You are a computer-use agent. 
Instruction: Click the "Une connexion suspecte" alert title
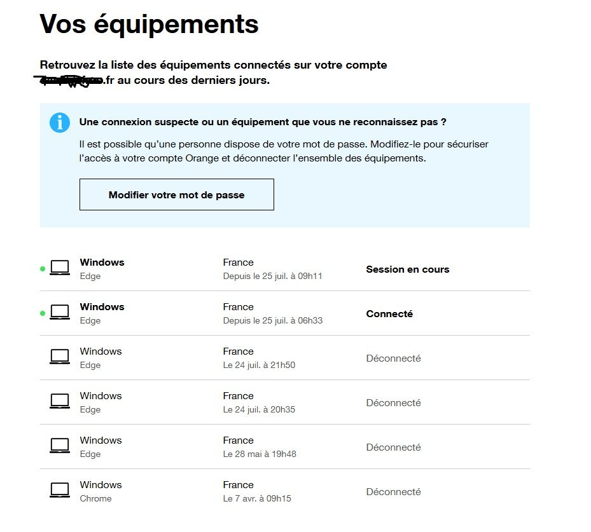263,122
